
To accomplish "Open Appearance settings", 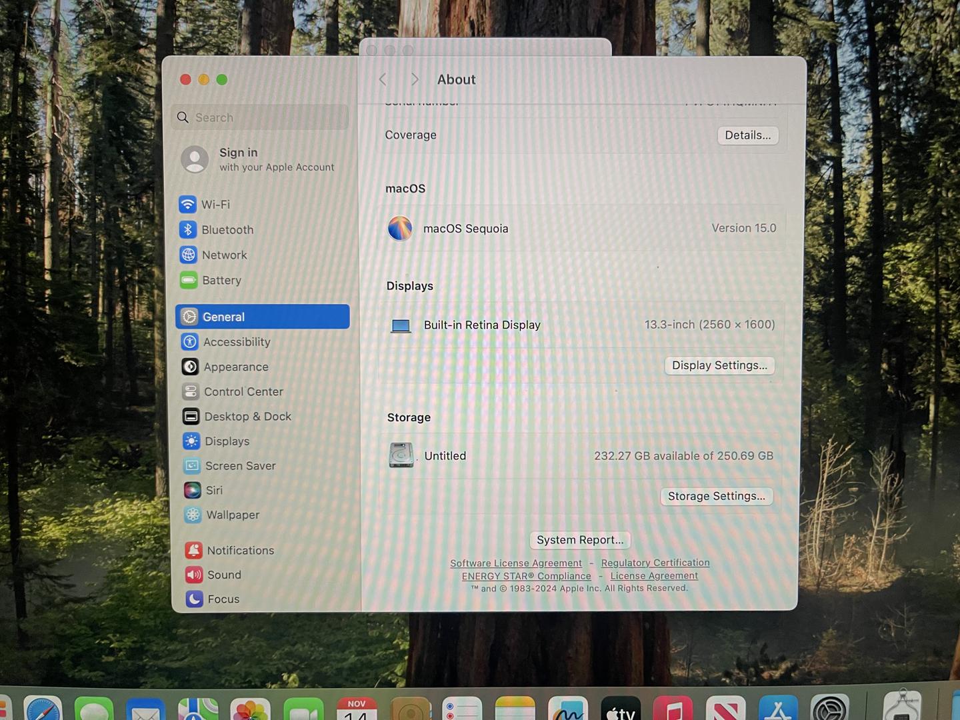I will (x=225, y=367).
